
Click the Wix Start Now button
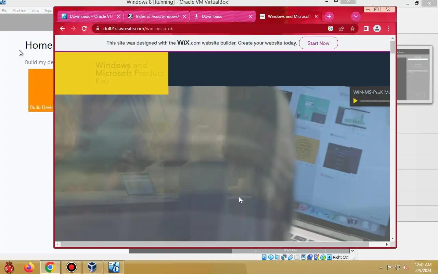(318, 43)
